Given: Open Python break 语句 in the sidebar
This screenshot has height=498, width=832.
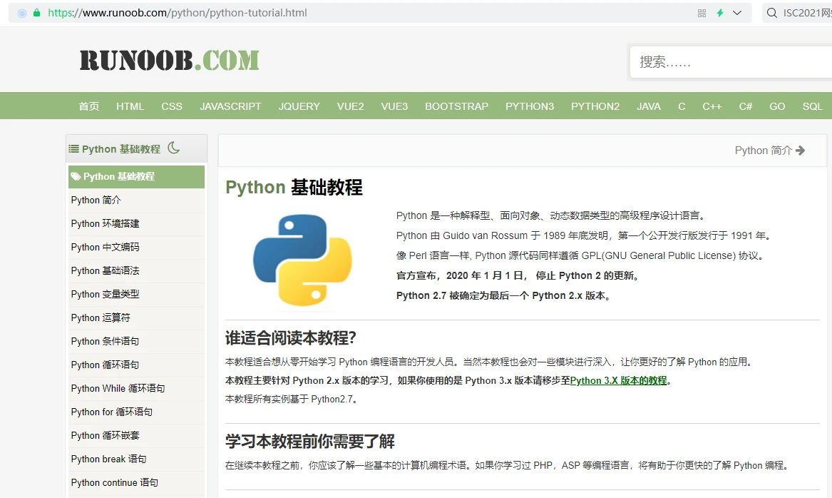Looking at the screenshot, I should (136, 459).
